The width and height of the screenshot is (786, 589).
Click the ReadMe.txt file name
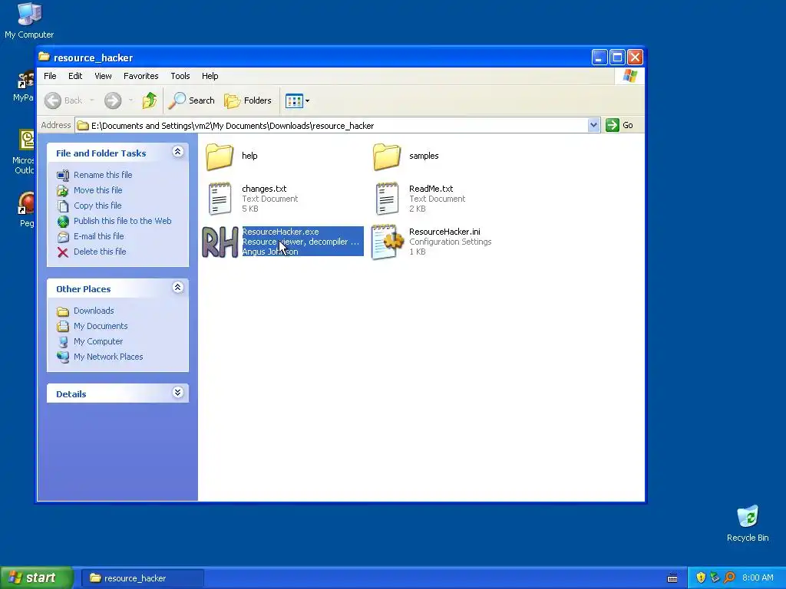coord(431,189)
